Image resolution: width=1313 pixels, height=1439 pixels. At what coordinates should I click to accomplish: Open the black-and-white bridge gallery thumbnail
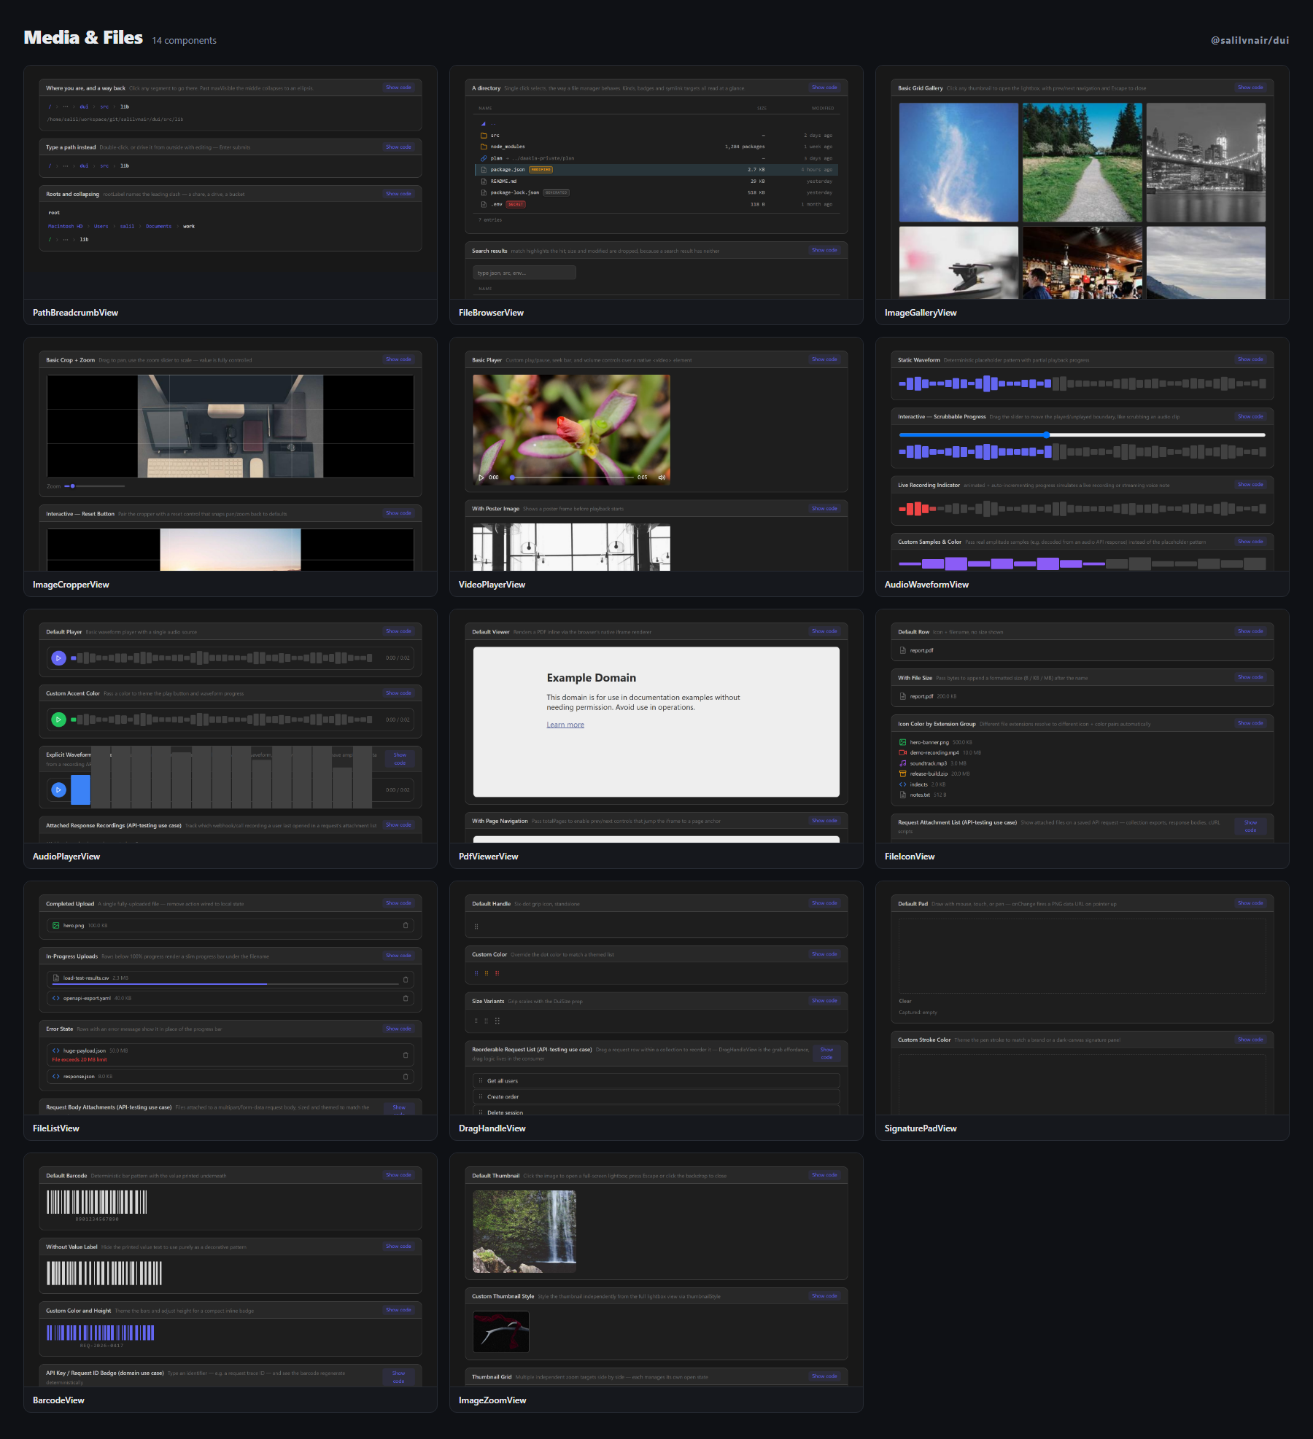[1206, 162]
